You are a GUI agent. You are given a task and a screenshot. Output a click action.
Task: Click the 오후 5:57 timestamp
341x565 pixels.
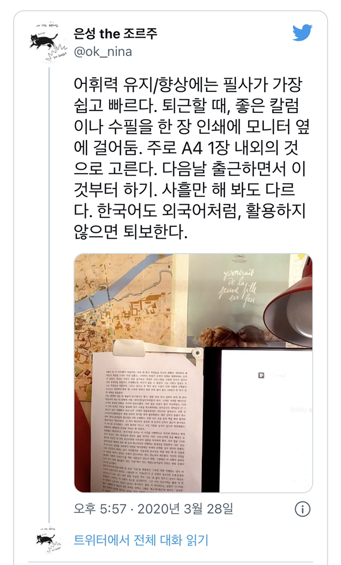pyautogui.click(x=100, y=509)
